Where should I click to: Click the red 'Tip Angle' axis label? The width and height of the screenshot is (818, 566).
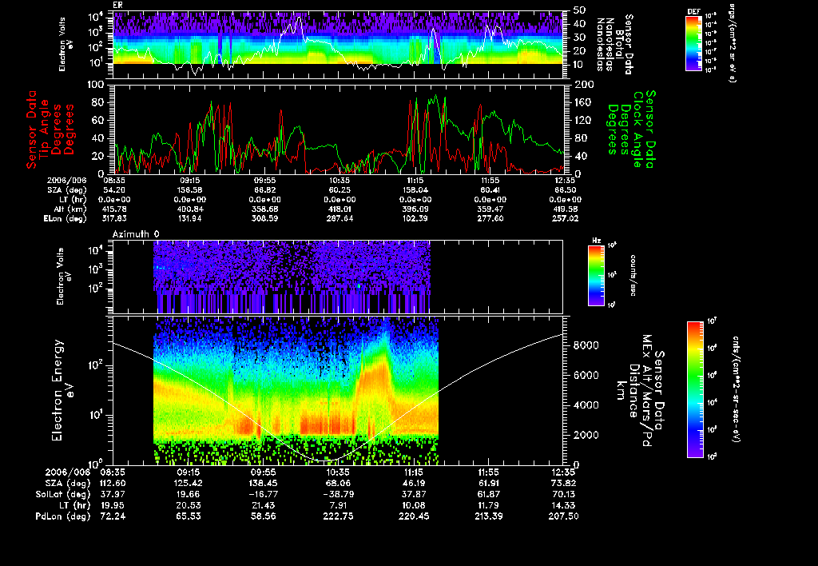(x=45, y=129)
